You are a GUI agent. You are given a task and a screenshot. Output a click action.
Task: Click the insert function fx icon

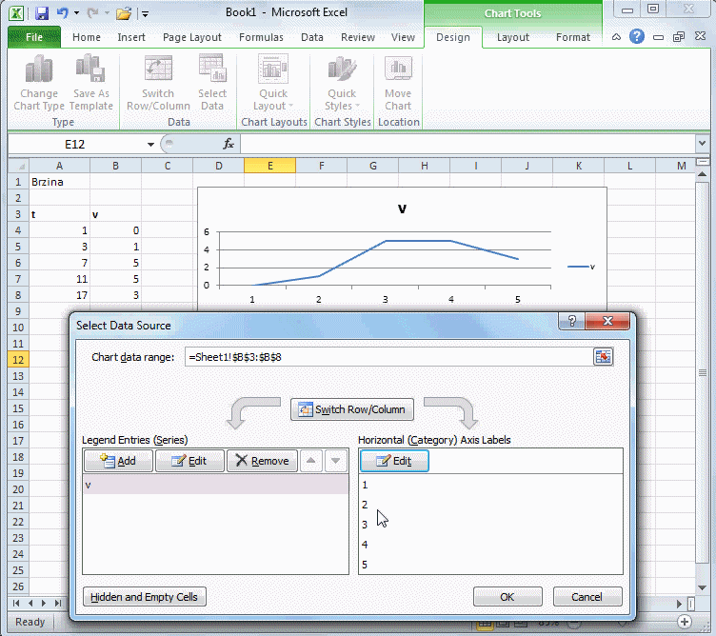click(229, 144)
